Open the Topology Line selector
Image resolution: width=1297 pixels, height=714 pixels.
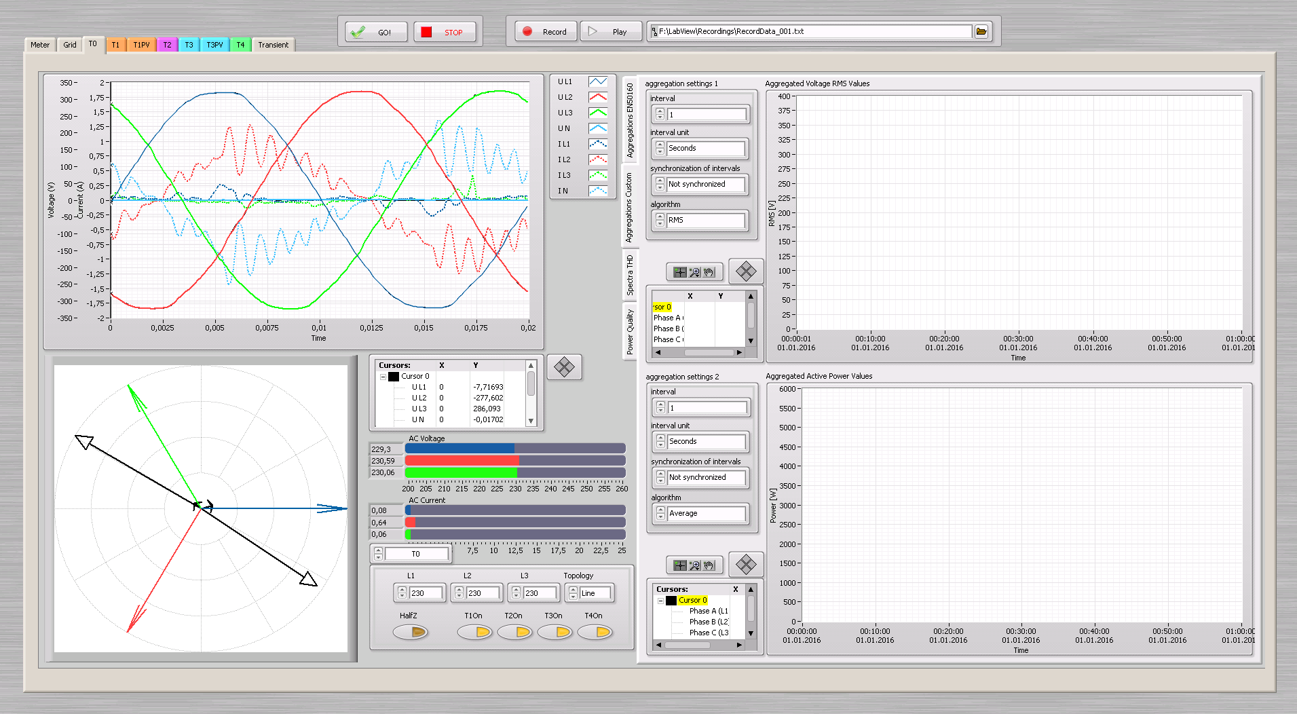(595, 593)
